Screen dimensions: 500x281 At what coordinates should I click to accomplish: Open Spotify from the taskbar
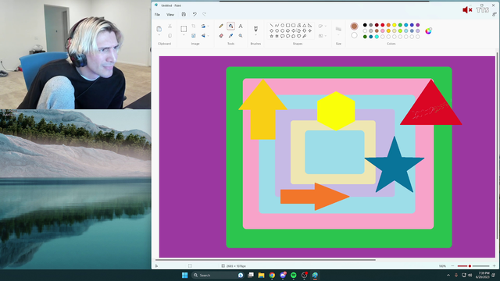point(294,276)
